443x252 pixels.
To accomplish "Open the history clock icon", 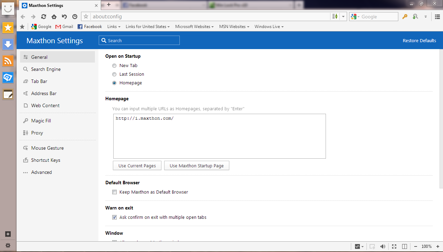I will click(x=75, y=17).
